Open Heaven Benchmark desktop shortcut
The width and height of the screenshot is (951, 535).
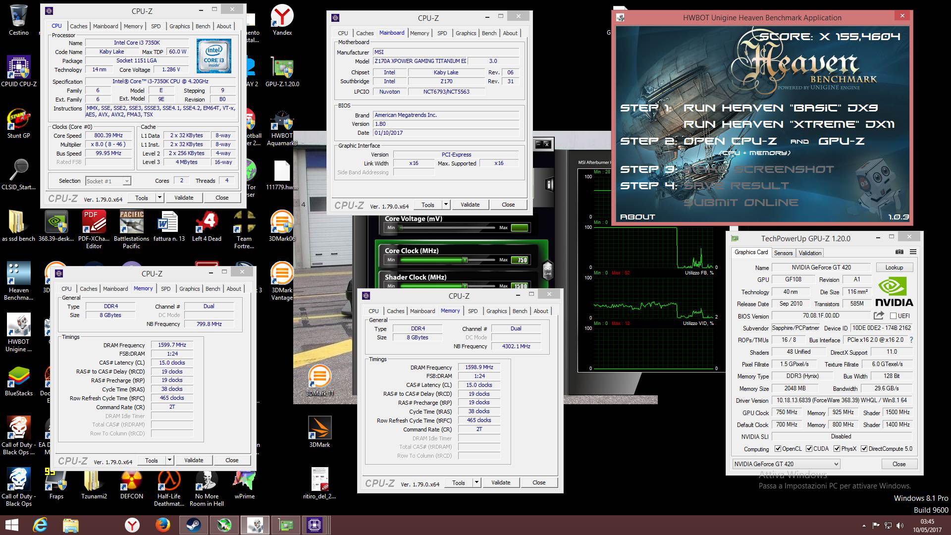pyautogui.click(x=19, y=281)
